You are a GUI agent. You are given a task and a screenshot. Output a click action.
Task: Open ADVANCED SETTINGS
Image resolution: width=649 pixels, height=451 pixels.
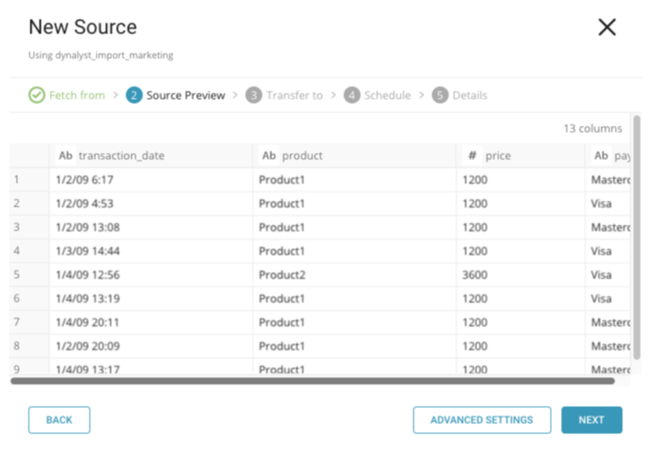[x=481, y=420]
